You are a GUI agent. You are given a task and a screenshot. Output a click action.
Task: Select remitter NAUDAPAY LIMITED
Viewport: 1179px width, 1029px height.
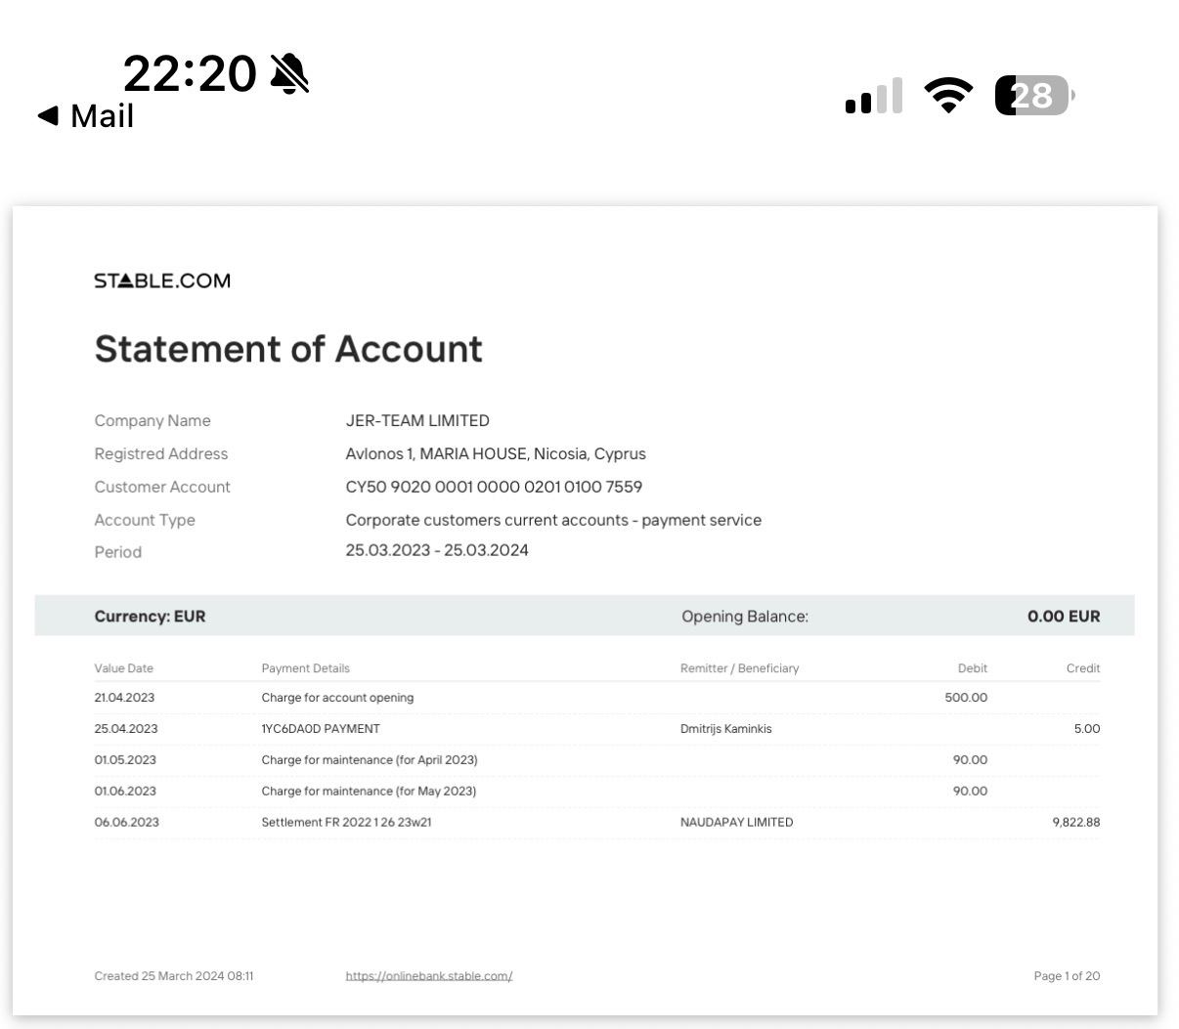pos(737,823)
